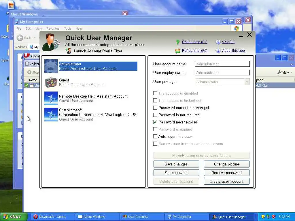Click the Create user account button
Viewport: 295px width, 221px height.
[x=226, y=181]
